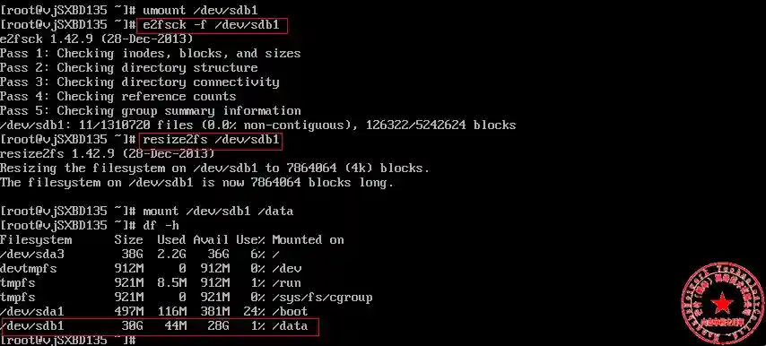Click the Pass 5 group summary line
The height and width of the screenshot is (346, 766).
[x=151, y=111]
